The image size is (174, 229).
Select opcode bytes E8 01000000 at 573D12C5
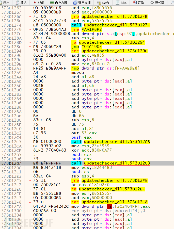(x=47, y=142)
